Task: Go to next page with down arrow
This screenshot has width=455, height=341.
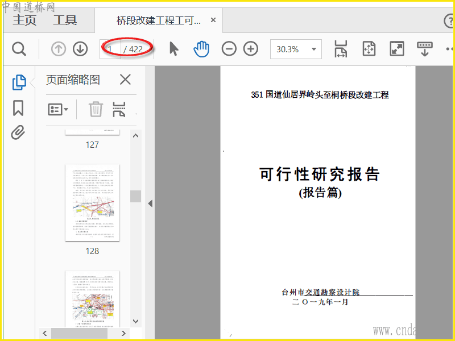Action: 80,49
